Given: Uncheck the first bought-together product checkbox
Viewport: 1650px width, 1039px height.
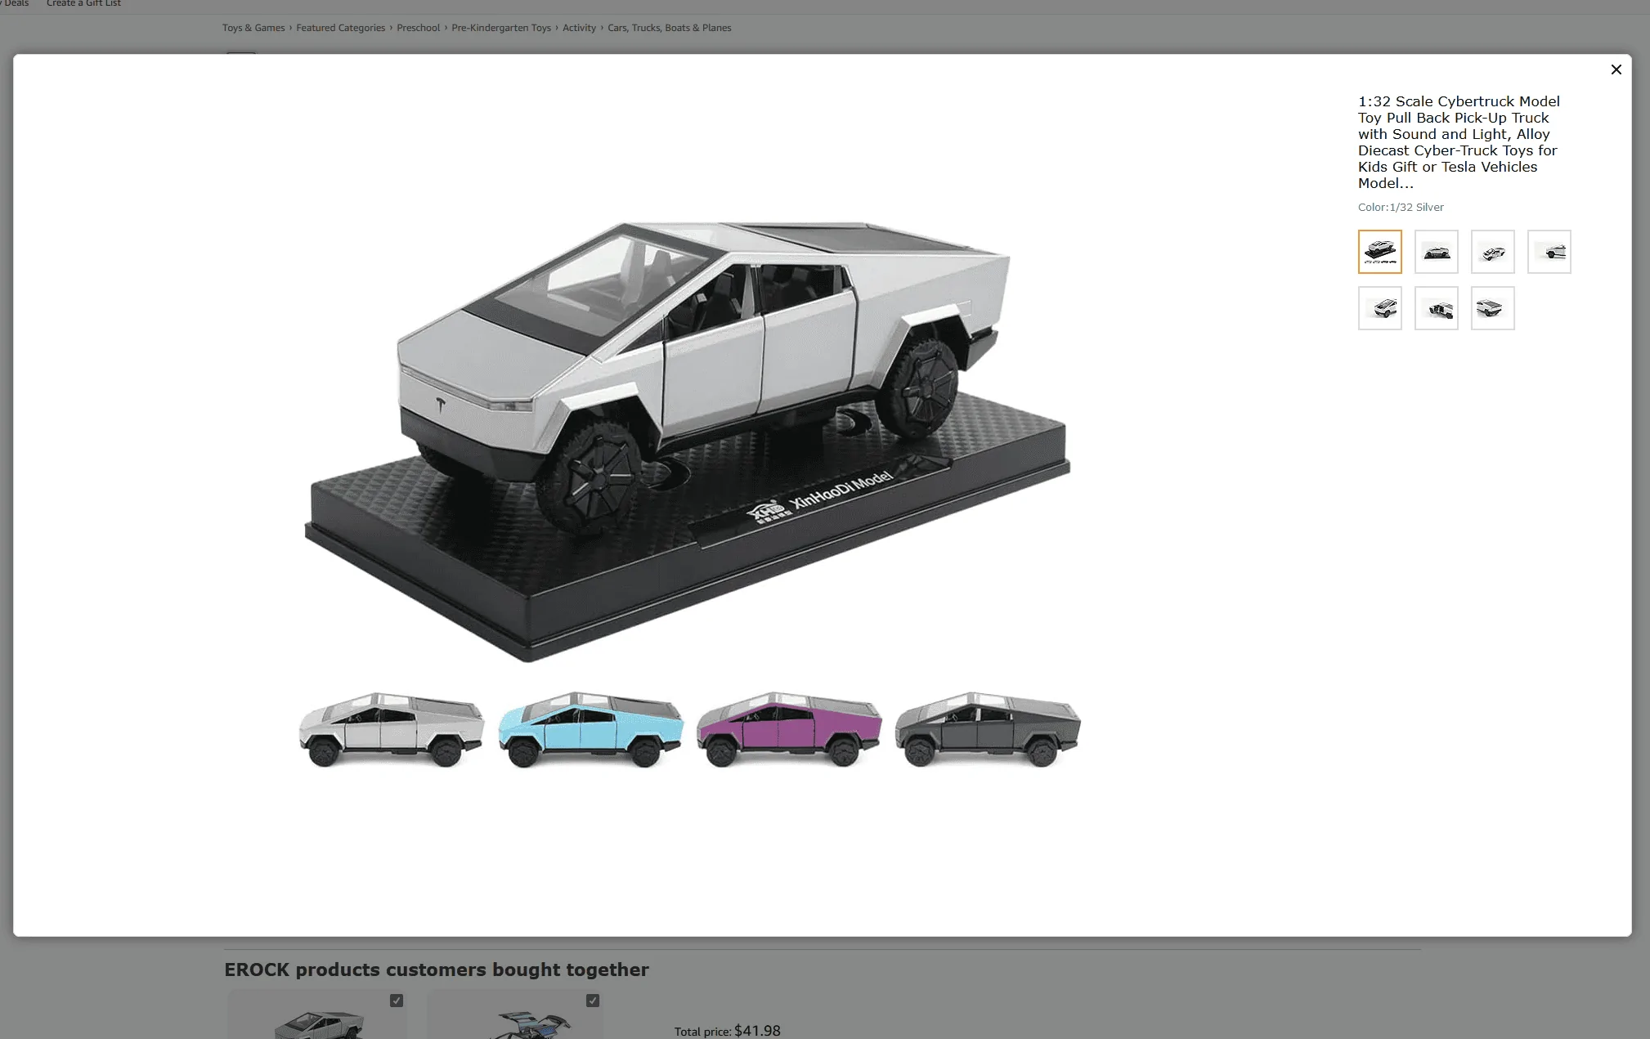Looking at the screenshot, I should pyautogui.click(x=397, y=1001).
